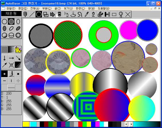
Task: Choose the downward gradient direction arrow
Action: (5, 58)
